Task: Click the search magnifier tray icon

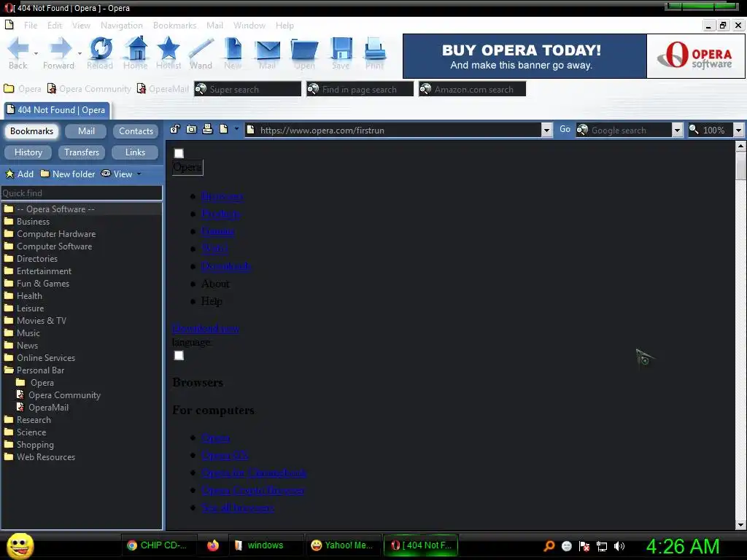Action: (x=549, y=546)
